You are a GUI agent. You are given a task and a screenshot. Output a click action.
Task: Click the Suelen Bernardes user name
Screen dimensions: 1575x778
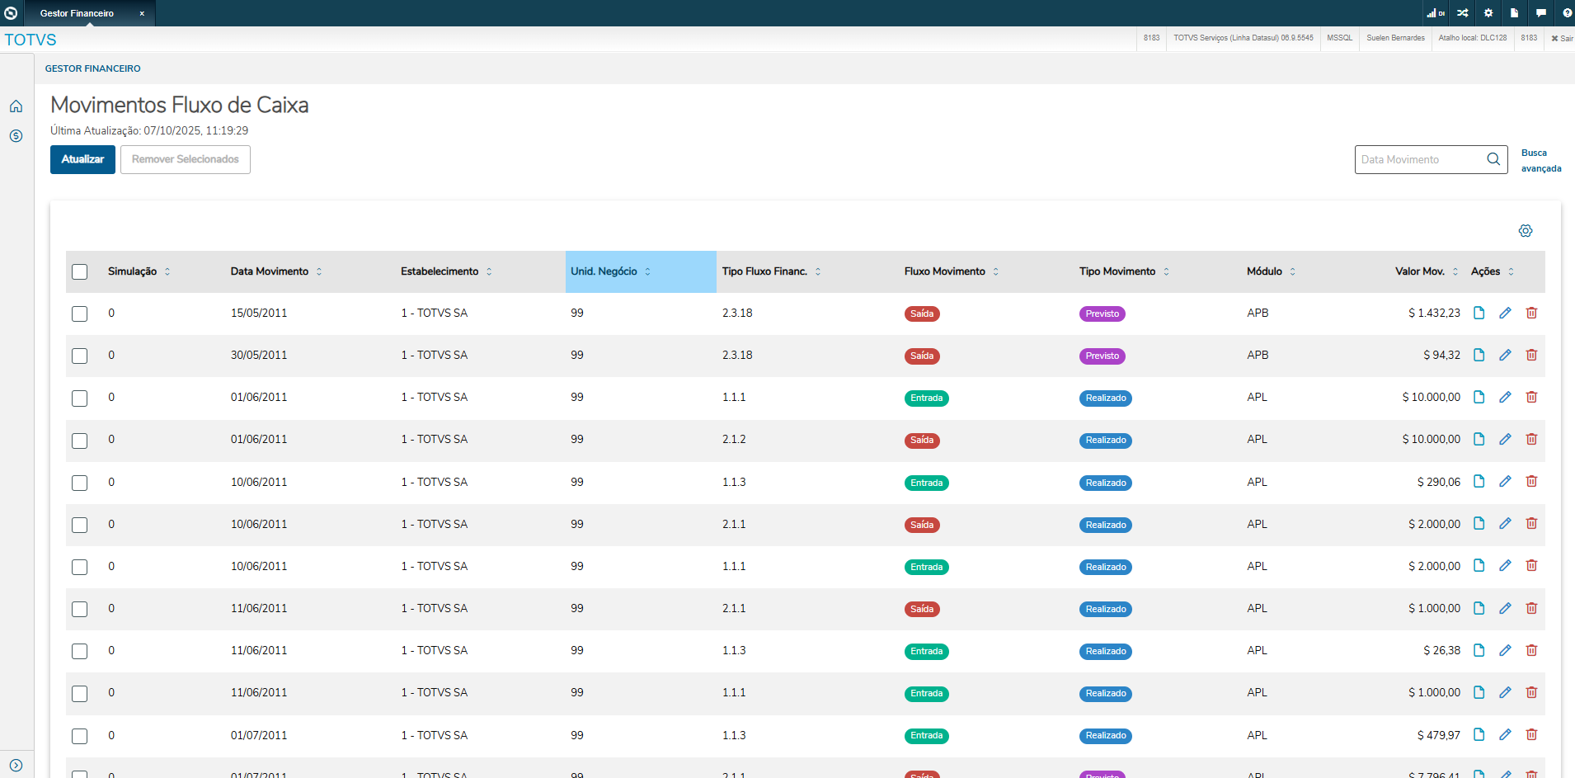tap(1395, 38)
